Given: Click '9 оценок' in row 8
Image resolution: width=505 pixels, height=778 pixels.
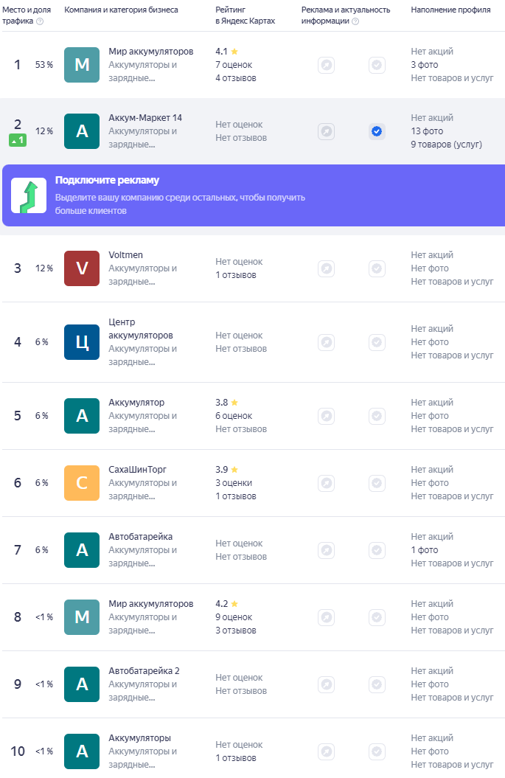Looking at the screenshot, I should (x=234, y=617).
